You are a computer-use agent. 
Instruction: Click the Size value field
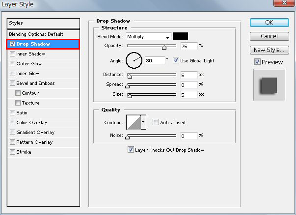(189, 95)
